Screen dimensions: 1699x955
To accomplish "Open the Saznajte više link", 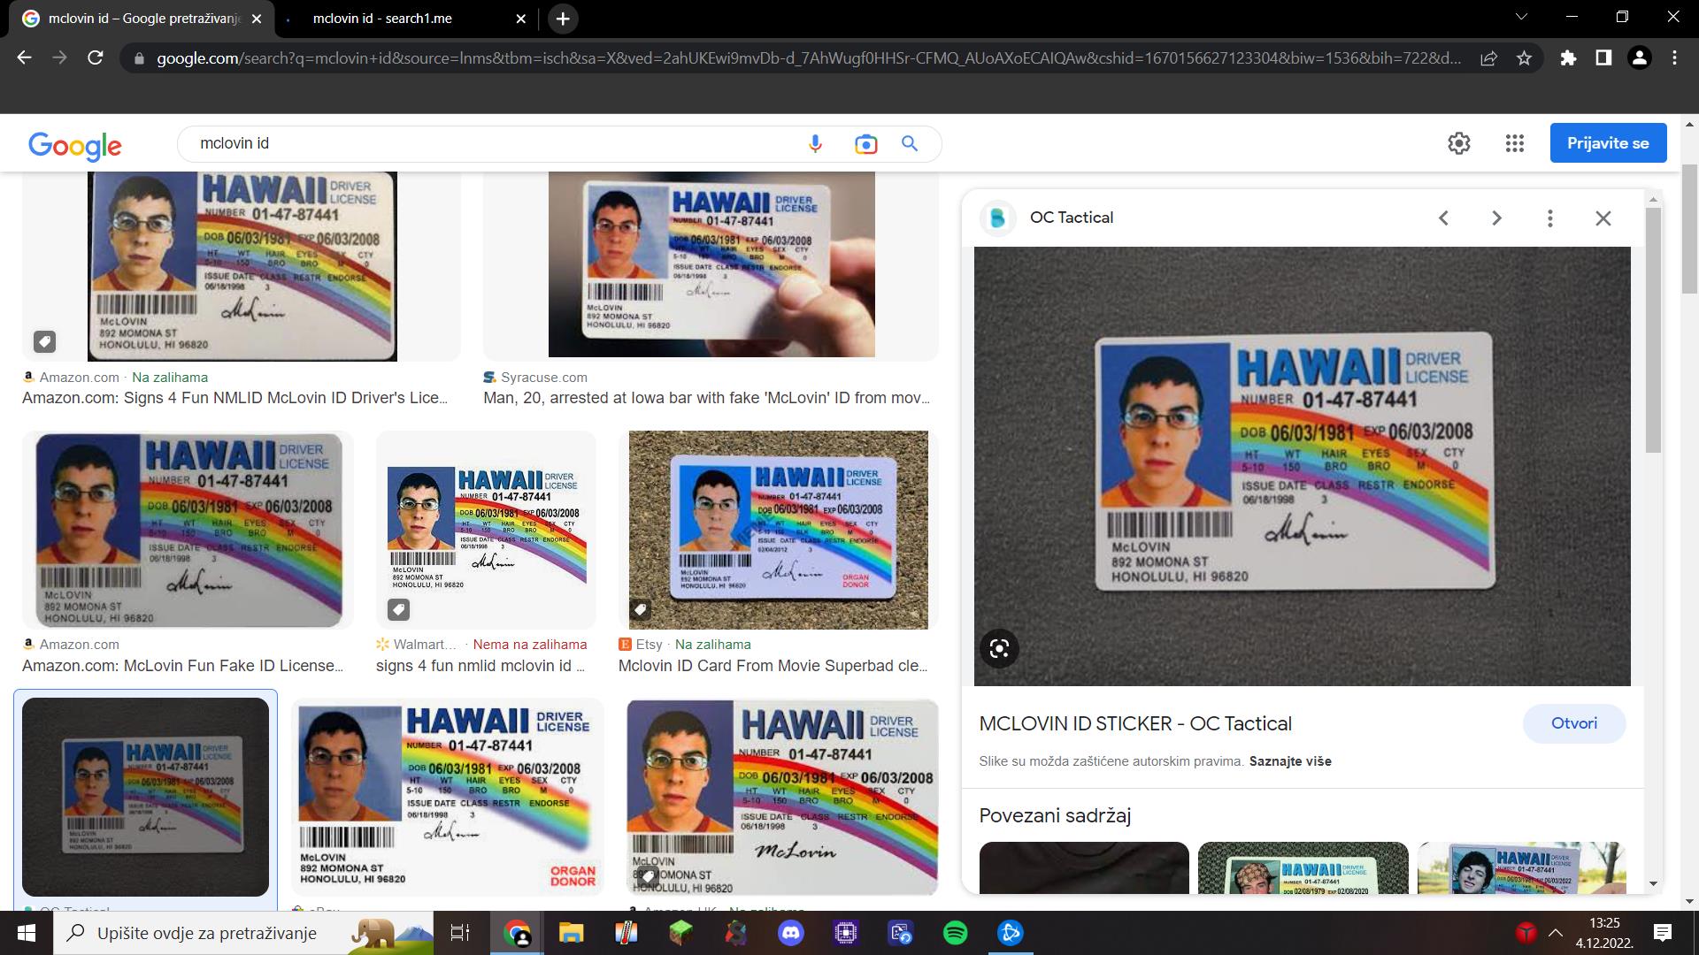I will [1289, 761].
